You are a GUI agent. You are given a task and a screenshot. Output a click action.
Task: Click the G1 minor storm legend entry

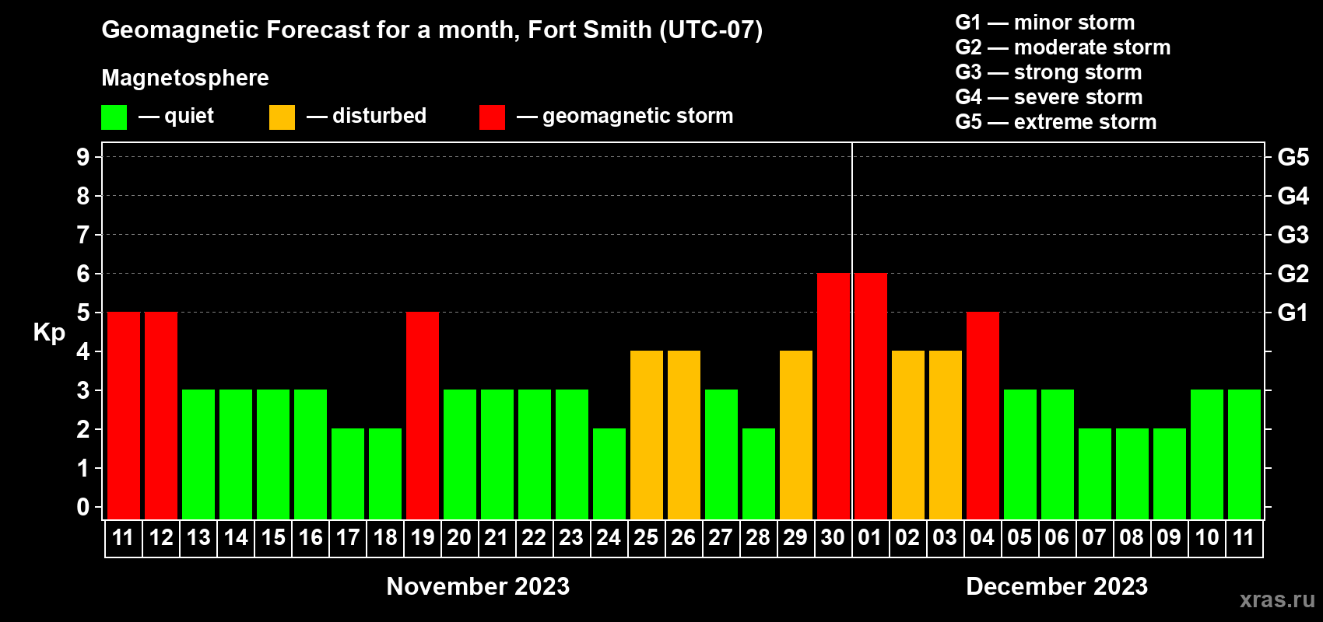pos(1045,23)
